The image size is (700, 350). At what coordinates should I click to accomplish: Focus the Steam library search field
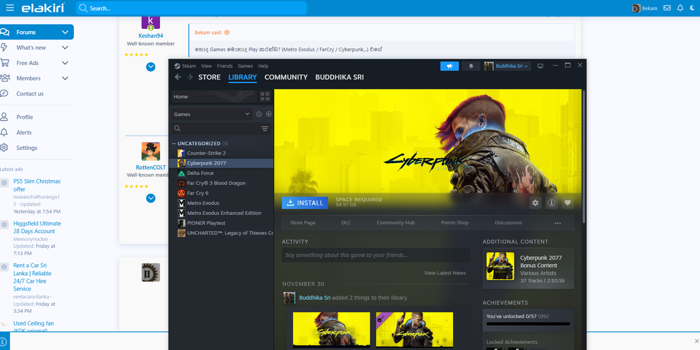[215, 128]
